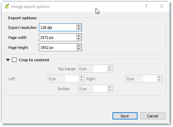Image resolution: width=173 pixels, height=127 pixels.
Task: Decrease Page height with down arrow
Action: [79, 49]
